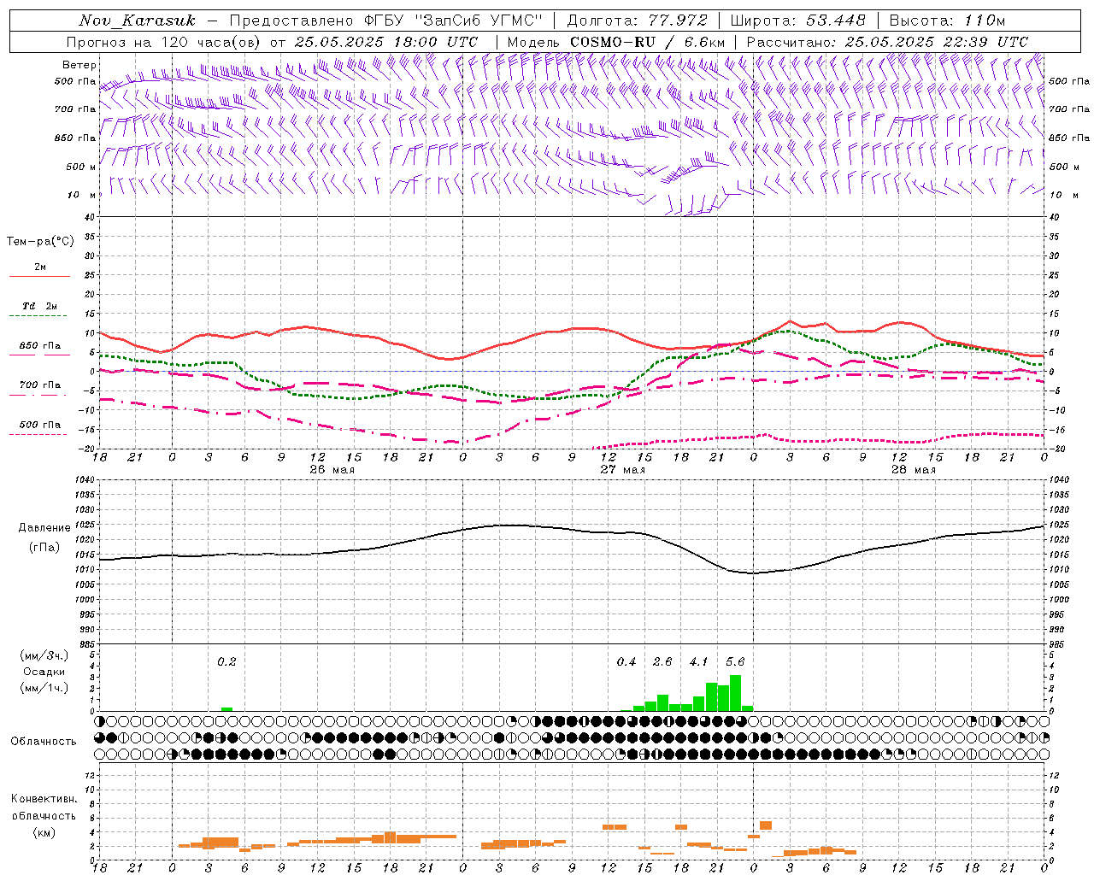
Task: Click the '(гПа)' unit under Давление
Action: pos(44,548)
